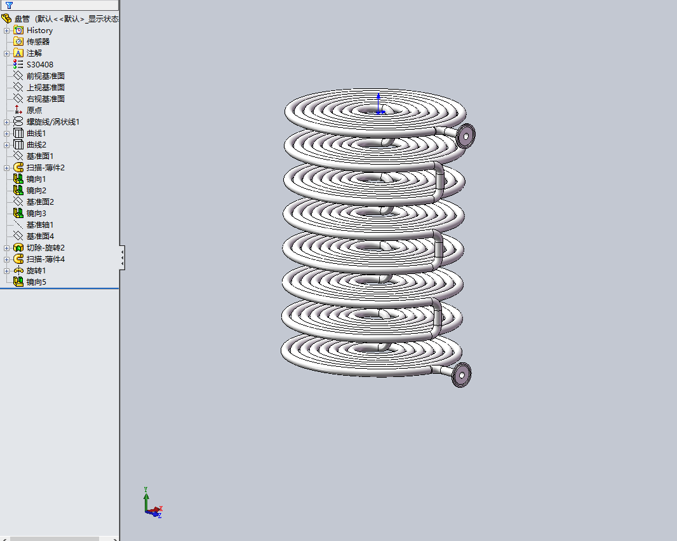Expand the 注解 node
This screenshot has width=677, height=541.
click(x=6, y=53)
